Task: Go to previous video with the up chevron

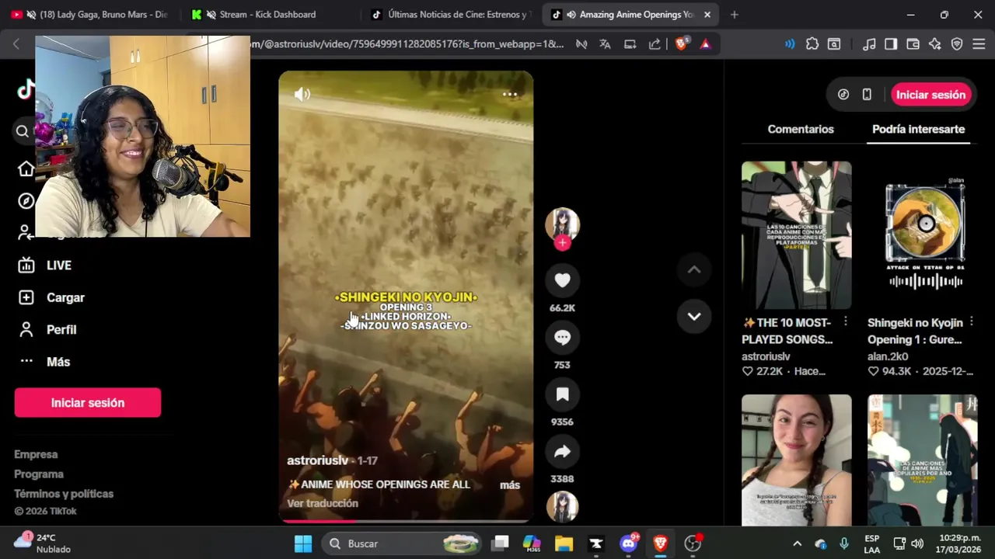Action: [x=694, y=270]
